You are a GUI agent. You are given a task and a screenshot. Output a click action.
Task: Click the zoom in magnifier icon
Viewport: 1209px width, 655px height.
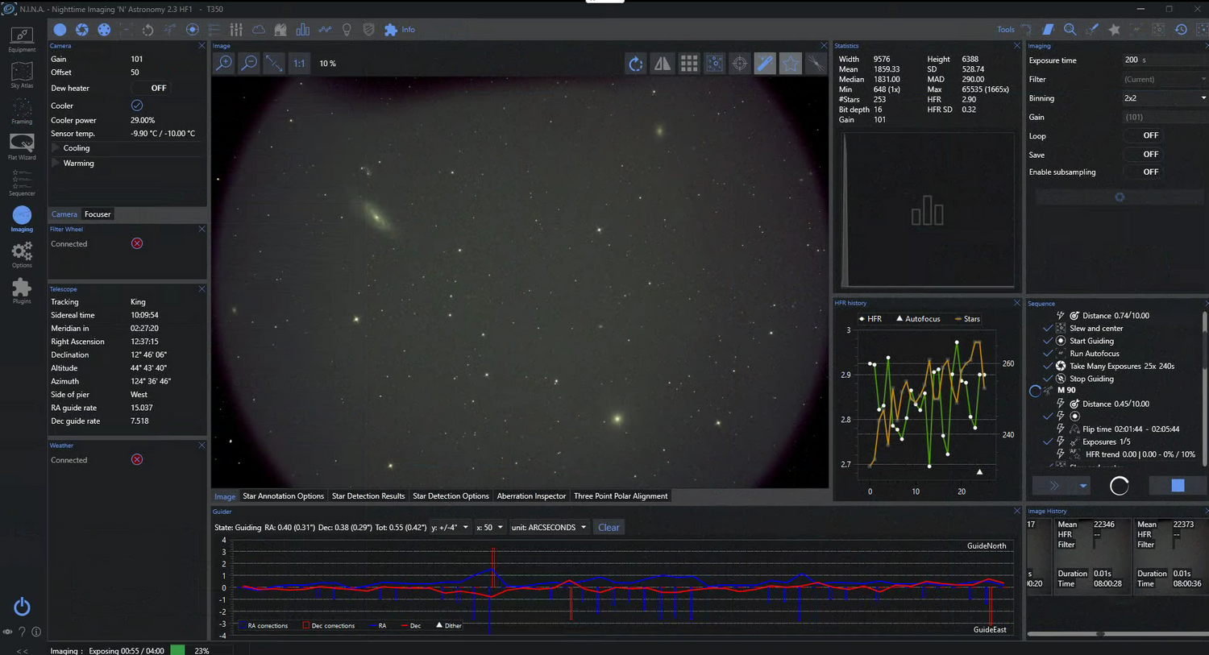click(224, 63)
